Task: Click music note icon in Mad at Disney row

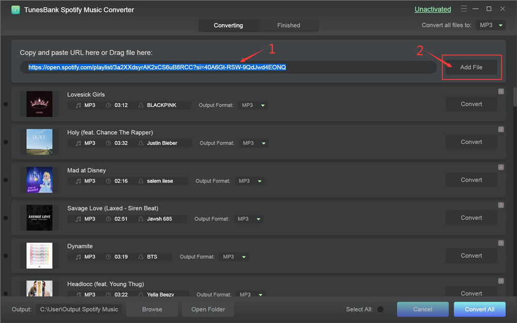Action: tap(78, 181)
